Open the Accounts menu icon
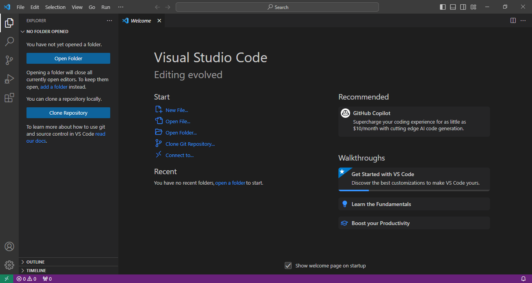 (x=9, y=246)
